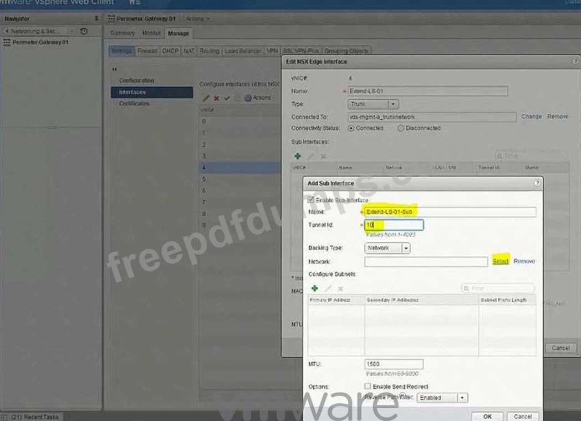The height and width of the screenshot is (421, 581).
Task: Collapse the settings side menu with the double-arrow
Action: coord(115,69)
